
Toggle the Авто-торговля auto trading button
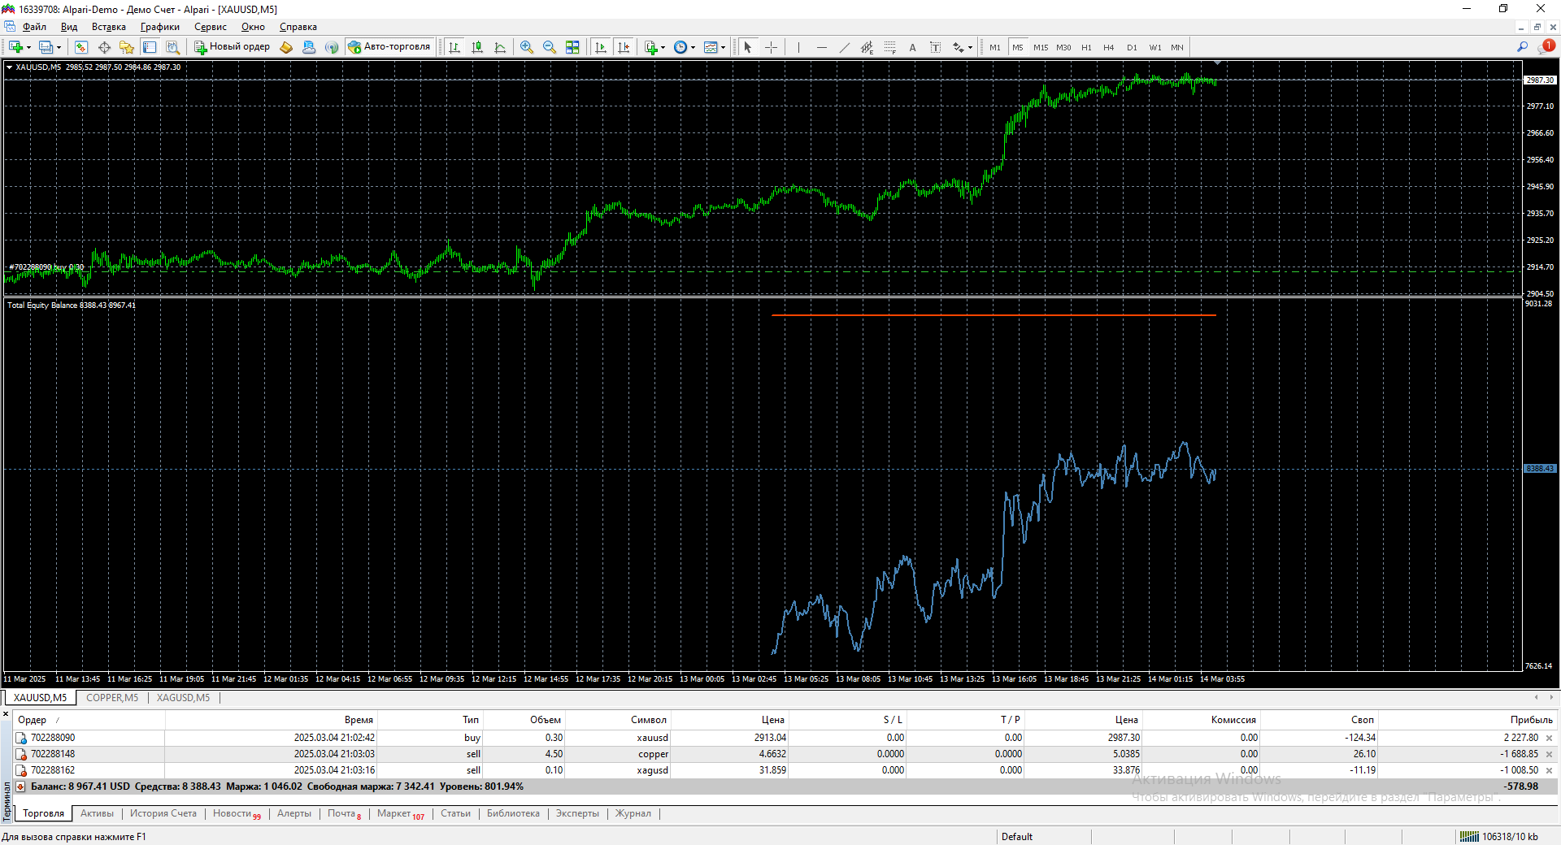click(389, 47)
